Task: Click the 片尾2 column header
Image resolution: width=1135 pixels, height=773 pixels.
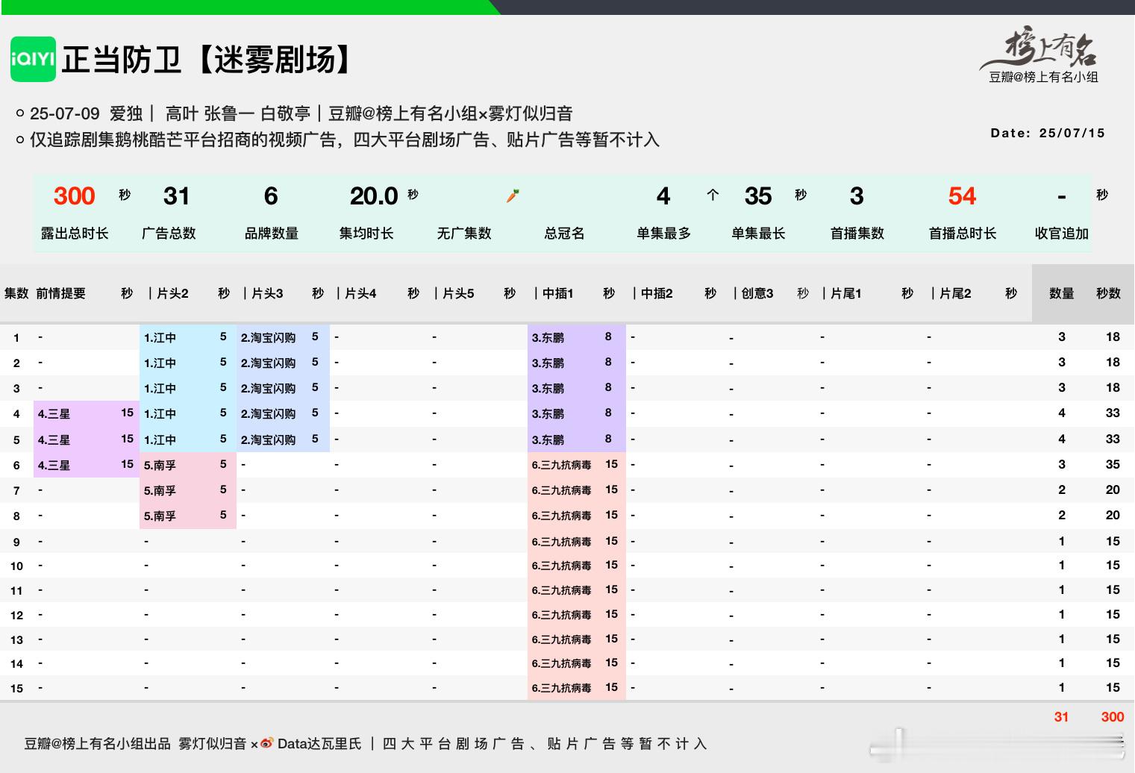Action: point(955,293)
